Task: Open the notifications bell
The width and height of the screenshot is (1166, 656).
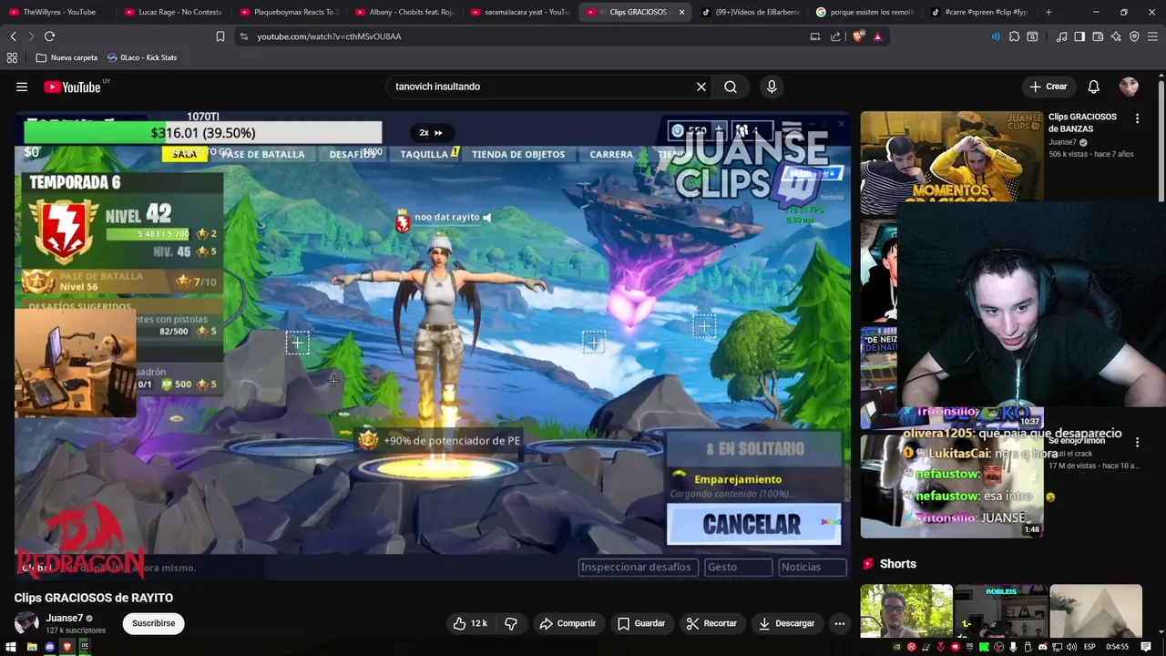Action: pos(1093,87)
